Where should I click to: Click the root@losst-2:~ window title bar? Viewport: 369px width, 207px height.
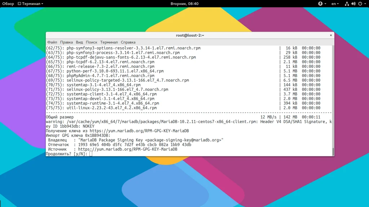[190, 35]
